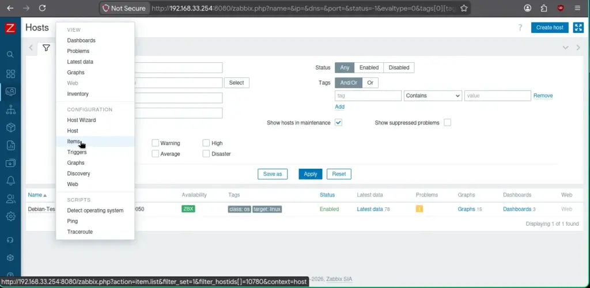The image size is (590, 288).
Task: Click Select host groups button
Action: click(237, 83)
